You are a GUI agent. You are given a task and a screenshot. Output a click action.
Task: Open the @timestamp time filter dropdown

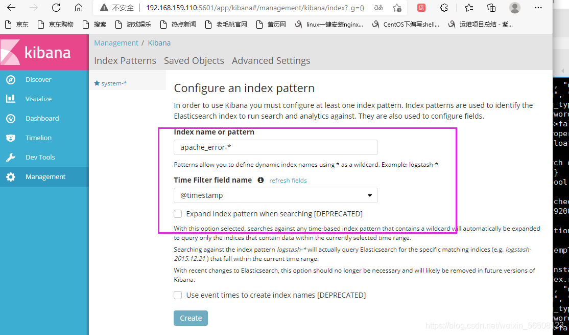click(276, 195)
